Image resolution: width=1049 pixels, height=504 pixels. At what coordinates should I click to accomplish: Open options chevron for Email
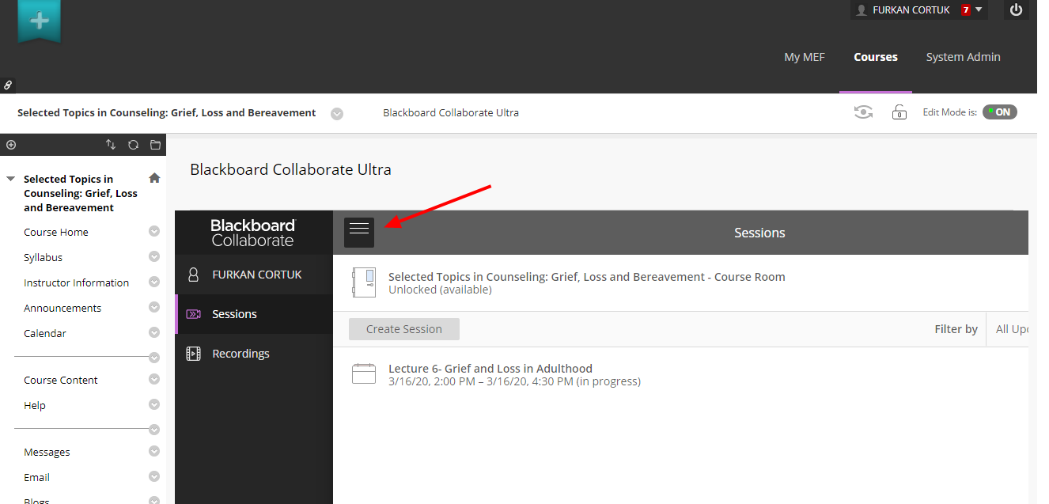(154, 476)
